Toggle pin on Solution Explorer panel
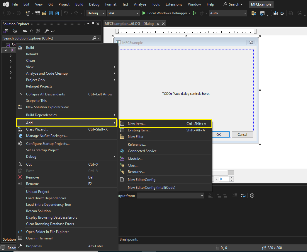 (x=93, y=24)
